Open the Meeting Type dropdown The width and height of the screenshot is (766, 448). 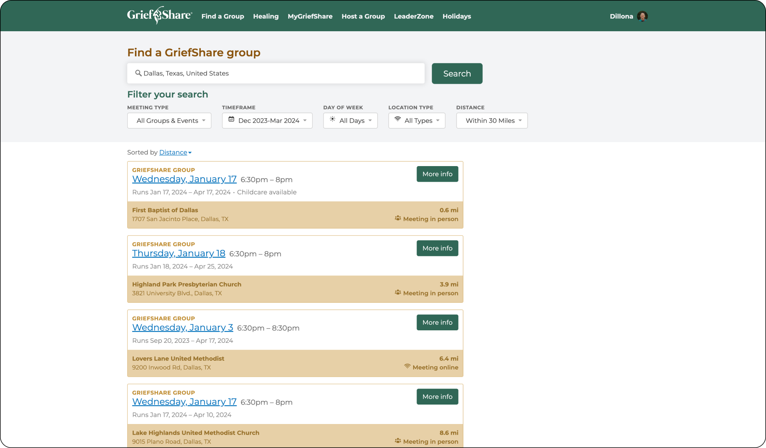tap(169, 121)
